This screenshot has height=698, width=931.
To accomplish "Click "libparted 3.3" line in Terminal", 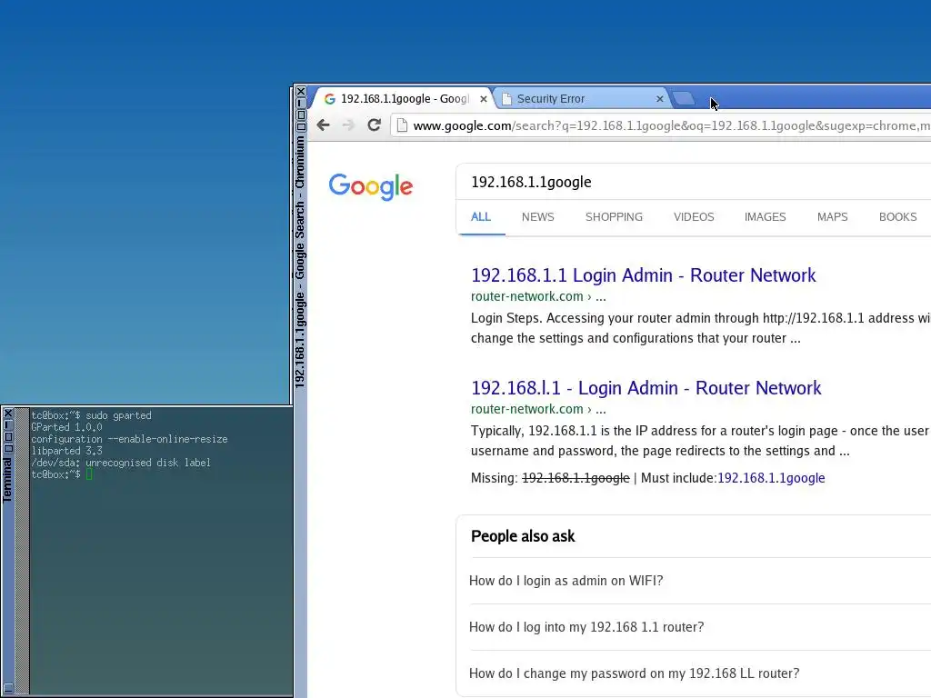I will 66,451.
